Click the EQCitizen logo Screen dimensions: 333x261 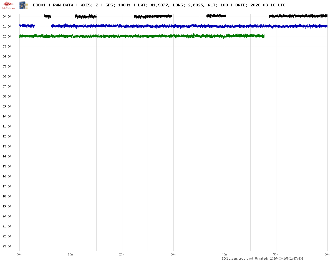pos(8,5)
